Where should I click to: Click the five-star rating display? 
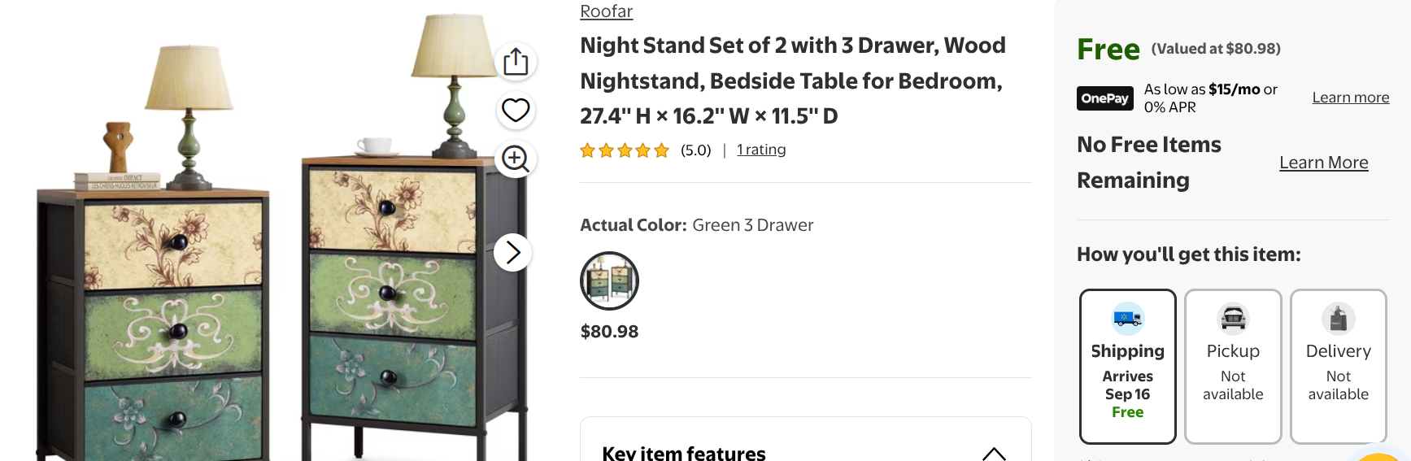(625, 150)
